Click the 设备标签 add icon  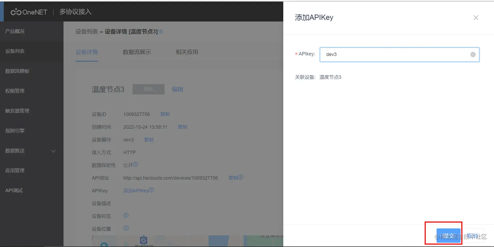(x=126, y=215)
